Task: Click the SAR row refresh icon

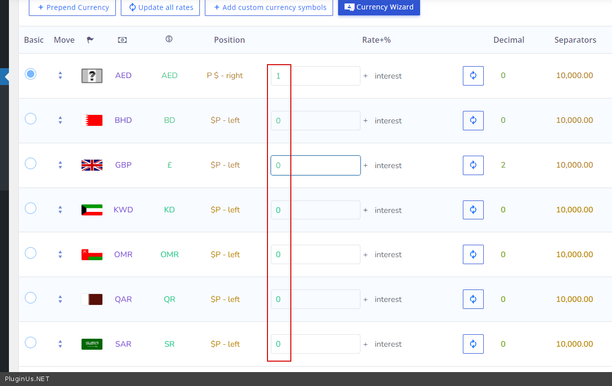Action: (x=473, y=344)
